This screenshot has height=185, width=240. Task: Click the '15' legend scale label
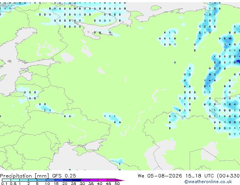(56, 183)
